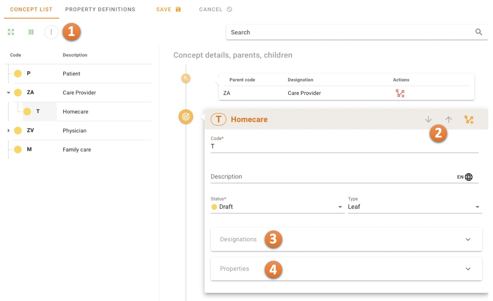Switch to the Property Definitions tab
493x301 pixels.
(100, 9)
